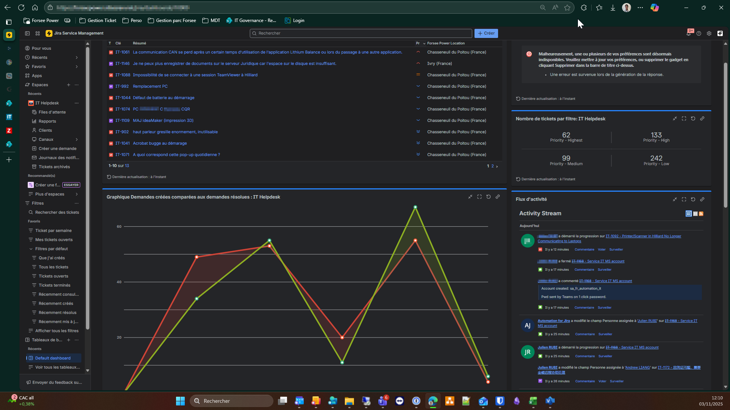Minimize the Nombre de tickets gadget
The image size is (730, 410).
[x=674, y=118]
